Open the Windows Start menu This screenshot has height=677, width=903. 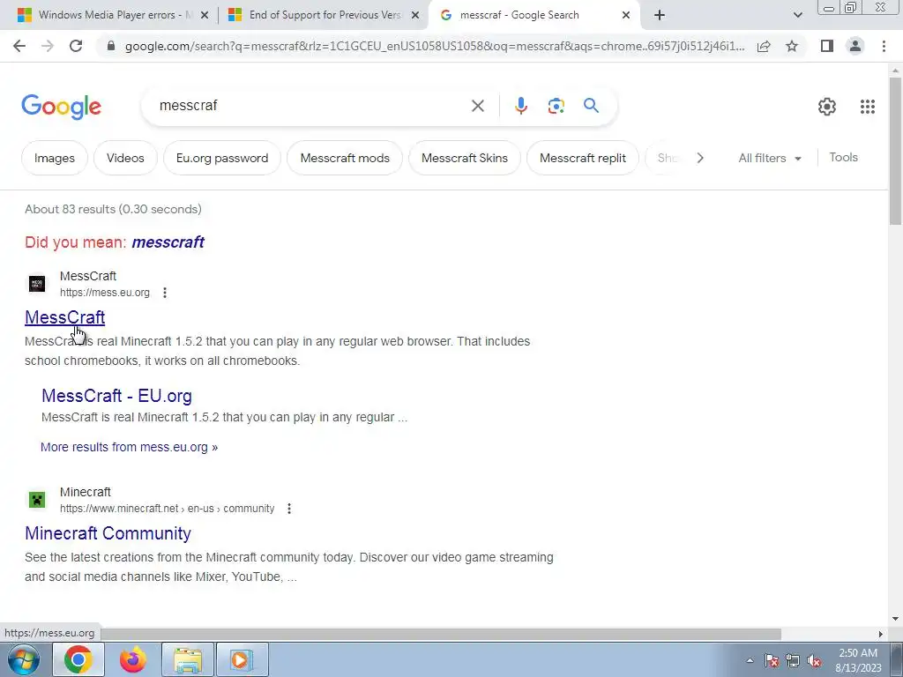point(24,659)
